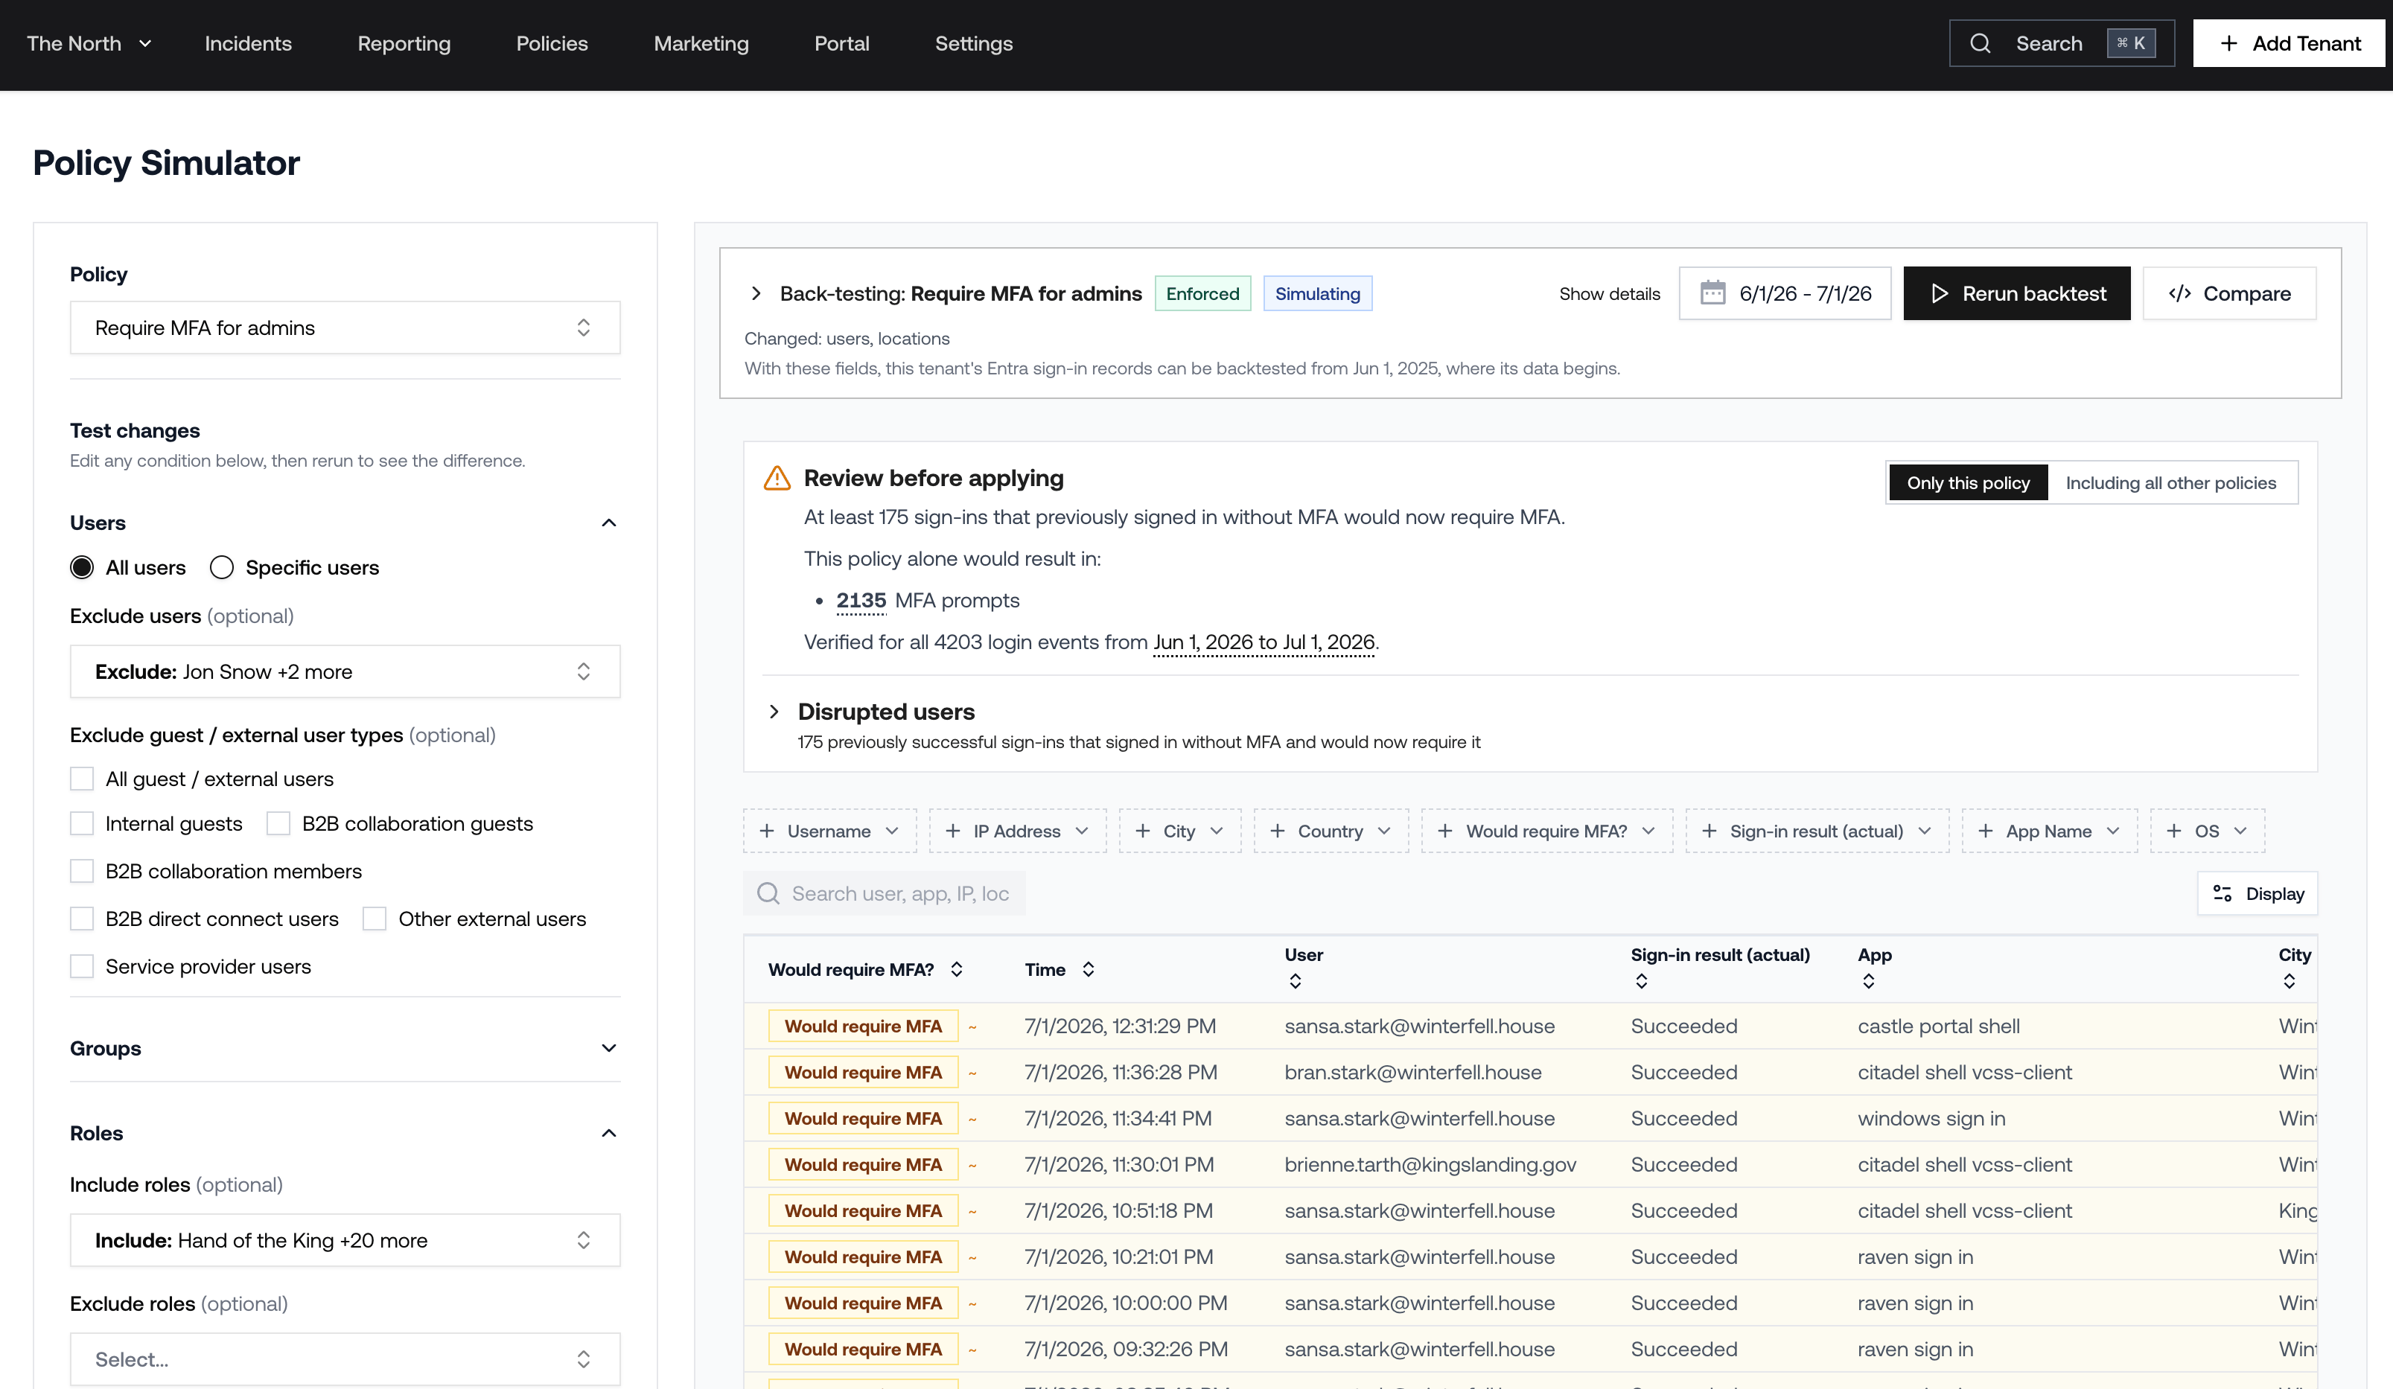Screen dimensions: 2393x1389
Task: Open the Exclude roles Select dropdown
Action: click(x=345, y=1359)
